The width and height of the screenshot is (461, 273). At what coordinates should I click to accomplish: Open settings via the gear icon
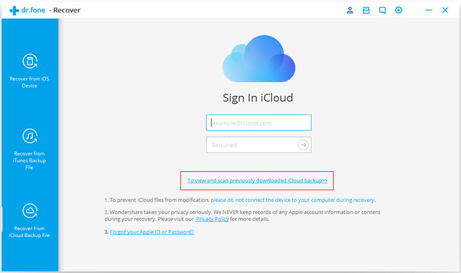tap(398, 10)
